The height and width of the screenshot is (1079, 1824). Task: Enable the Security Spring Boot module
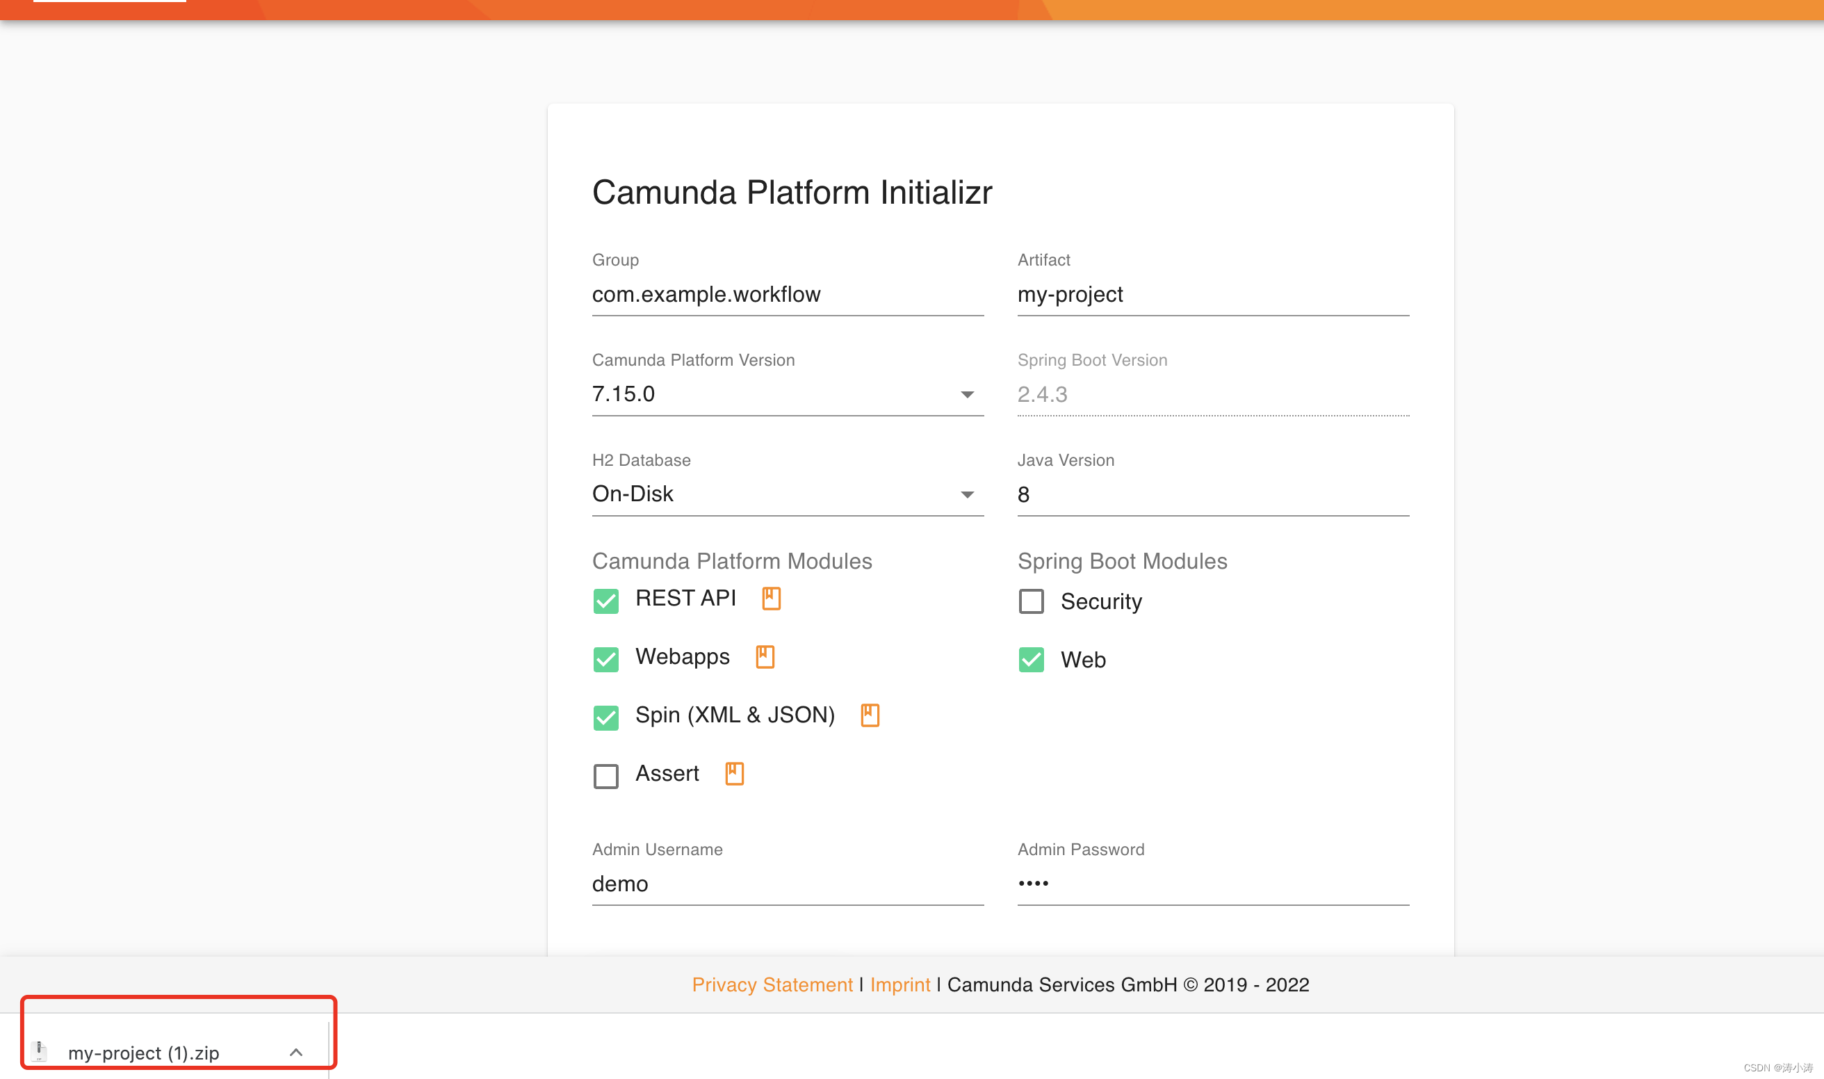(x=1031, y=601)
